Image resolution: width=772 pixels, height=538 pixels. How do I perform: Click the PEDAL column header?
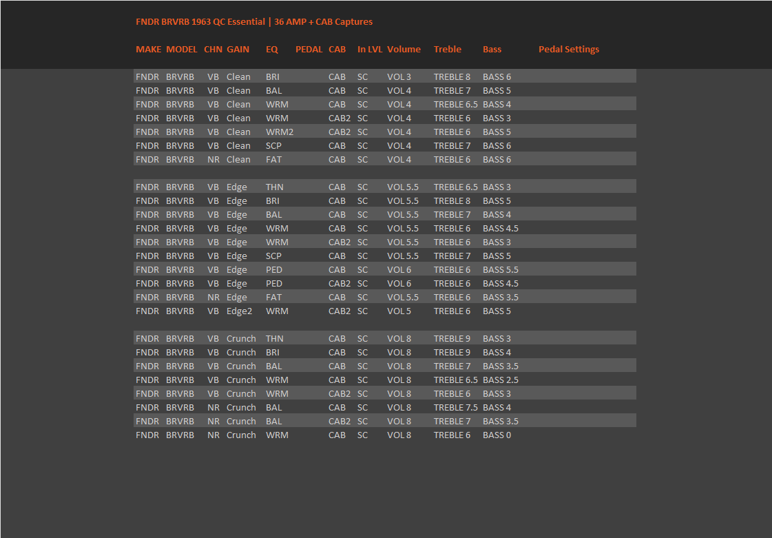point(309,50)
